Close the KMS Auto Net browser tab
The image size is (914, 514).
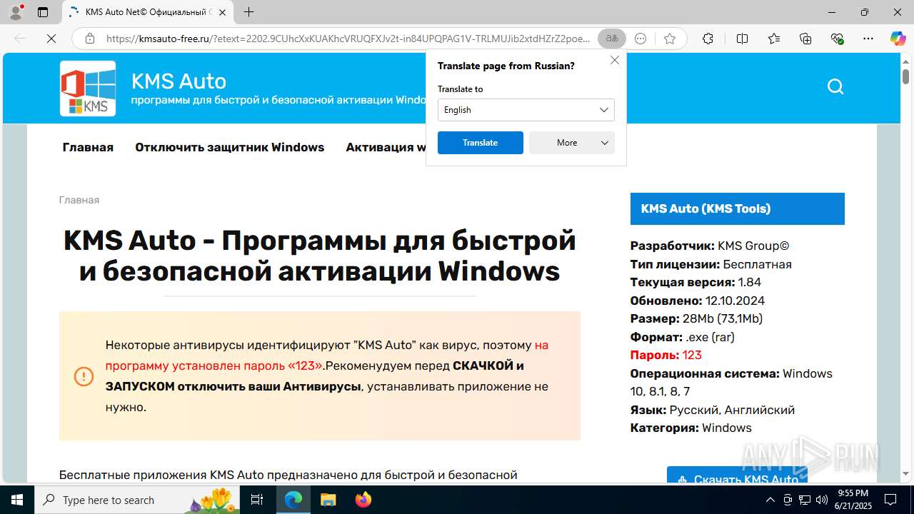tap(222, 12)
